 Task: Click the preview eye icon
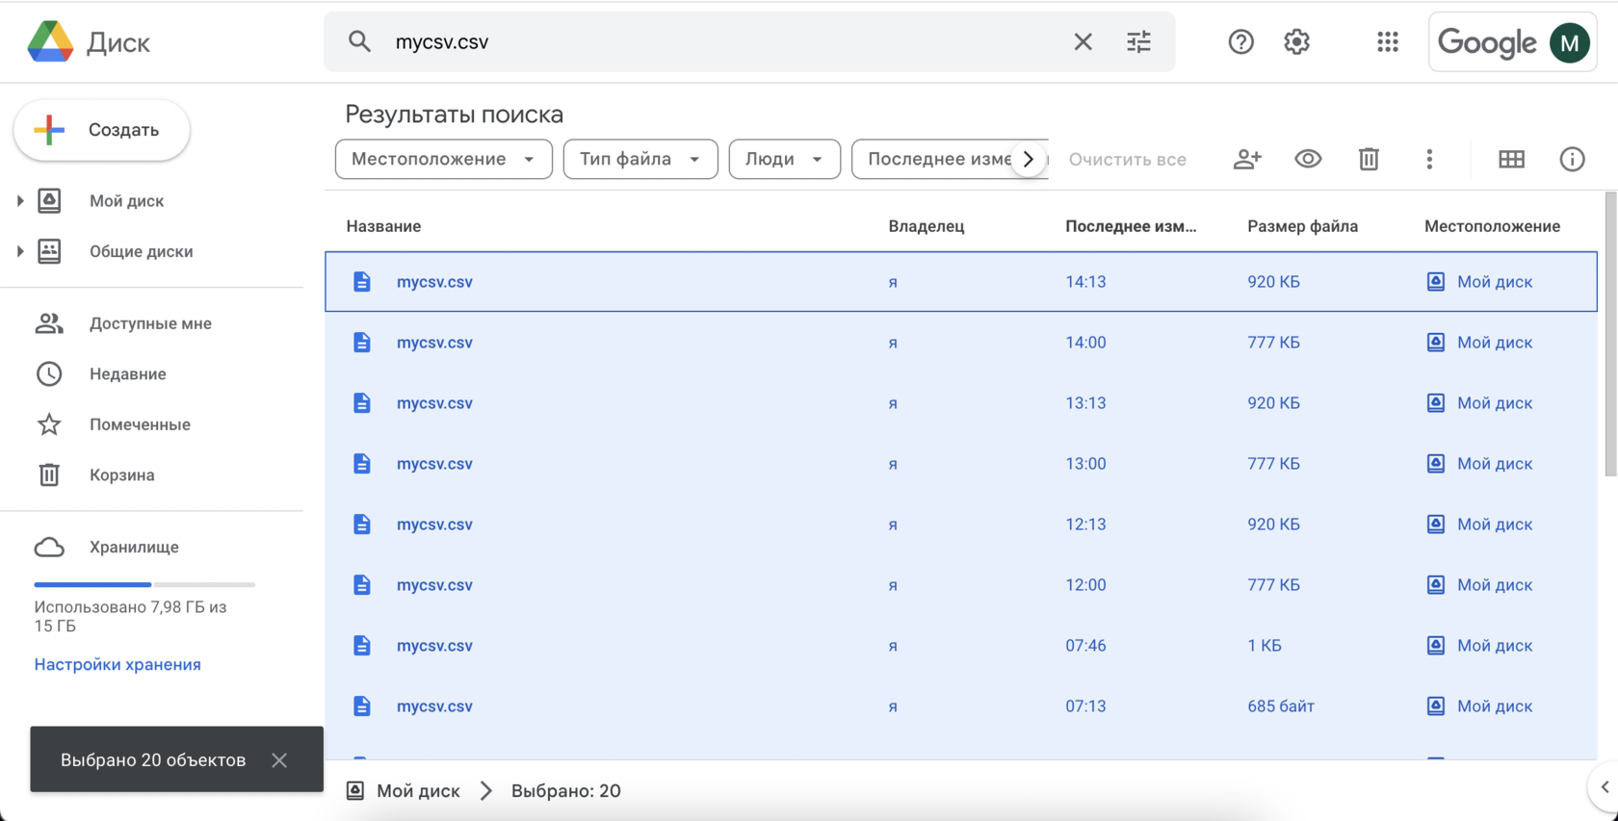(x=1308, y=159)
